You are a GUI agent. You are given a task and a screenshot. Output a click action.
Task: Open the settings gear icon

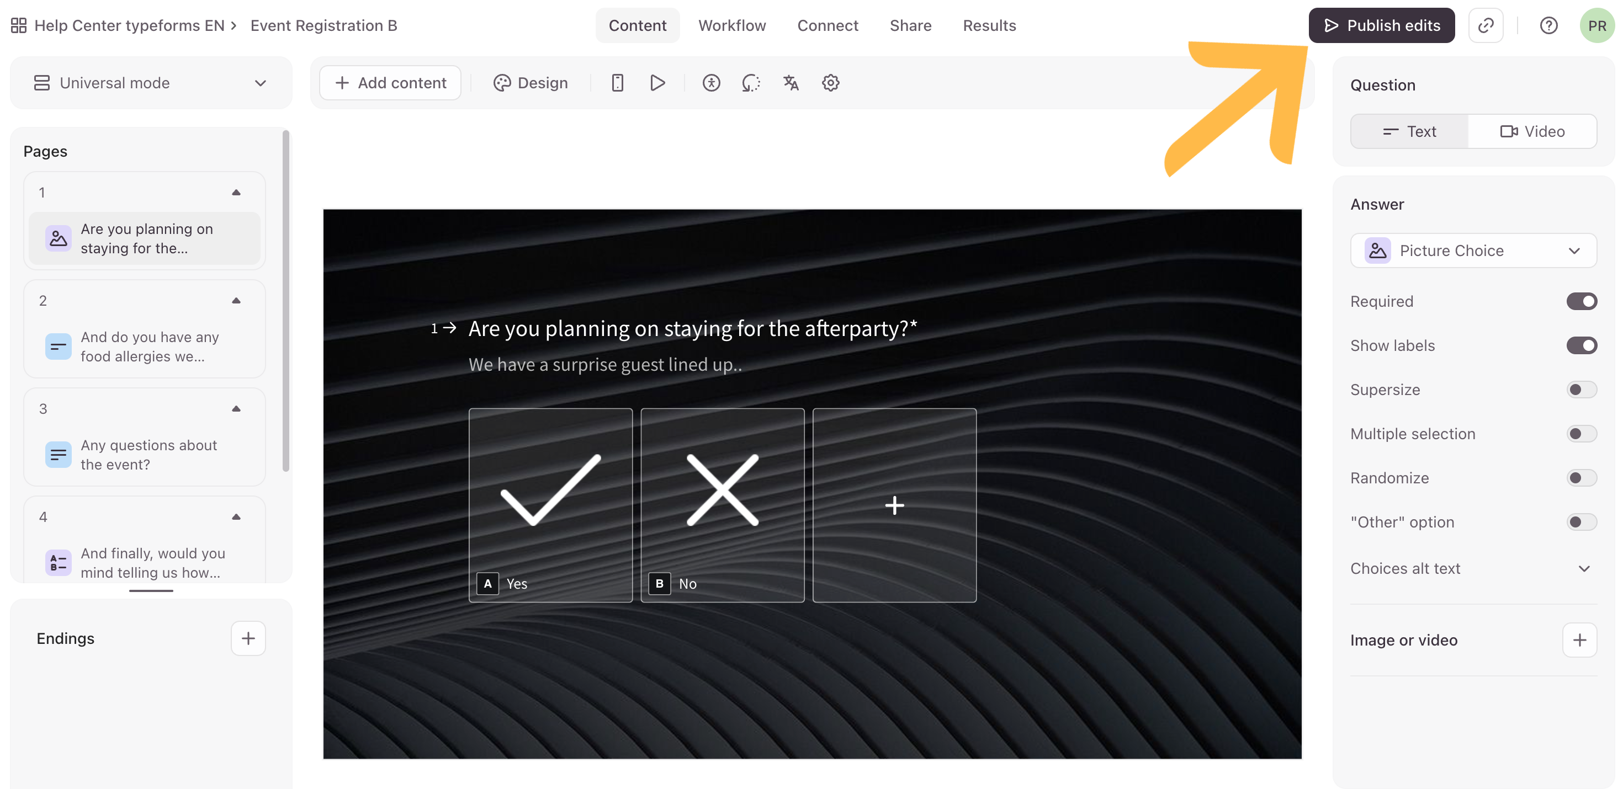pos(830,83)
